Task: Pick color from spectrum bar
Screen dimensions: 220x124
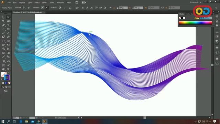Action: (196, 23)
